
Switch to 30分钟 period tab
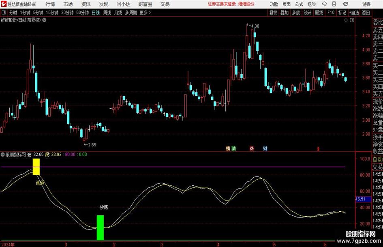[x=67, y=13]
